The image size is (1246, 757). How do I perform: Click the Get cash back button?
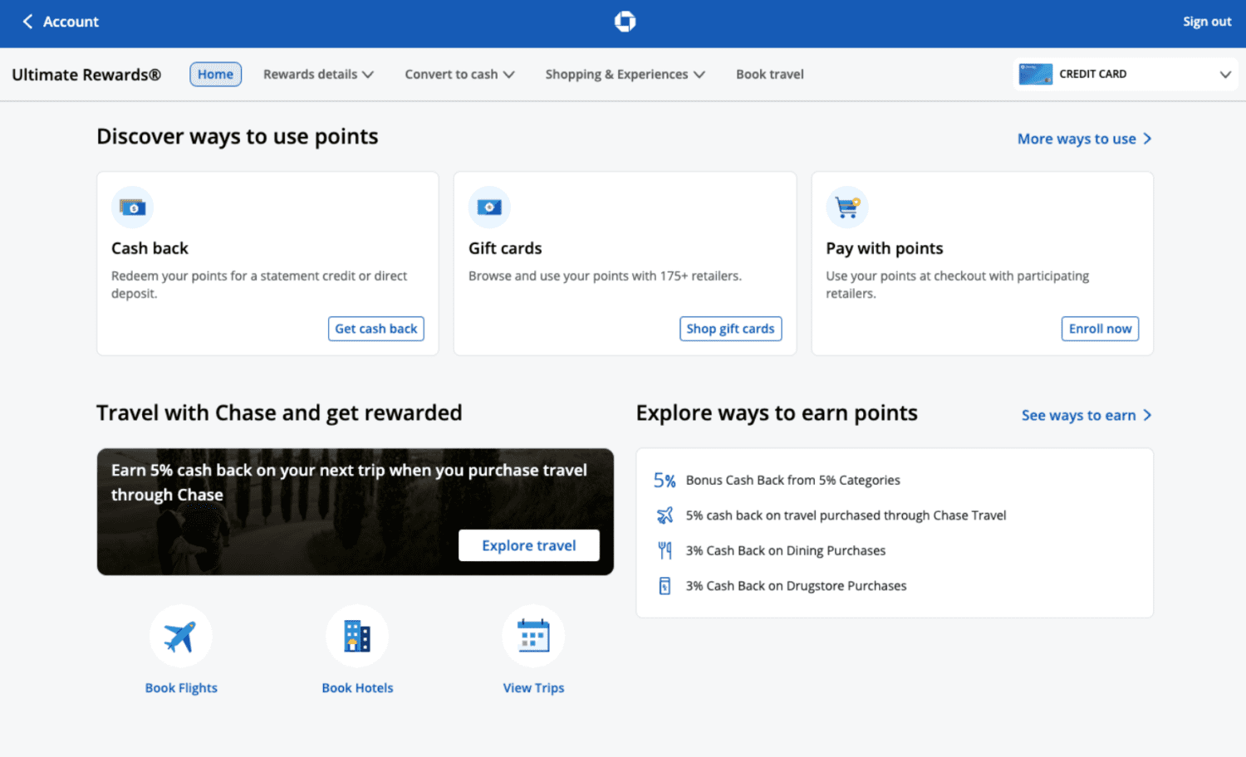(375, 328)
